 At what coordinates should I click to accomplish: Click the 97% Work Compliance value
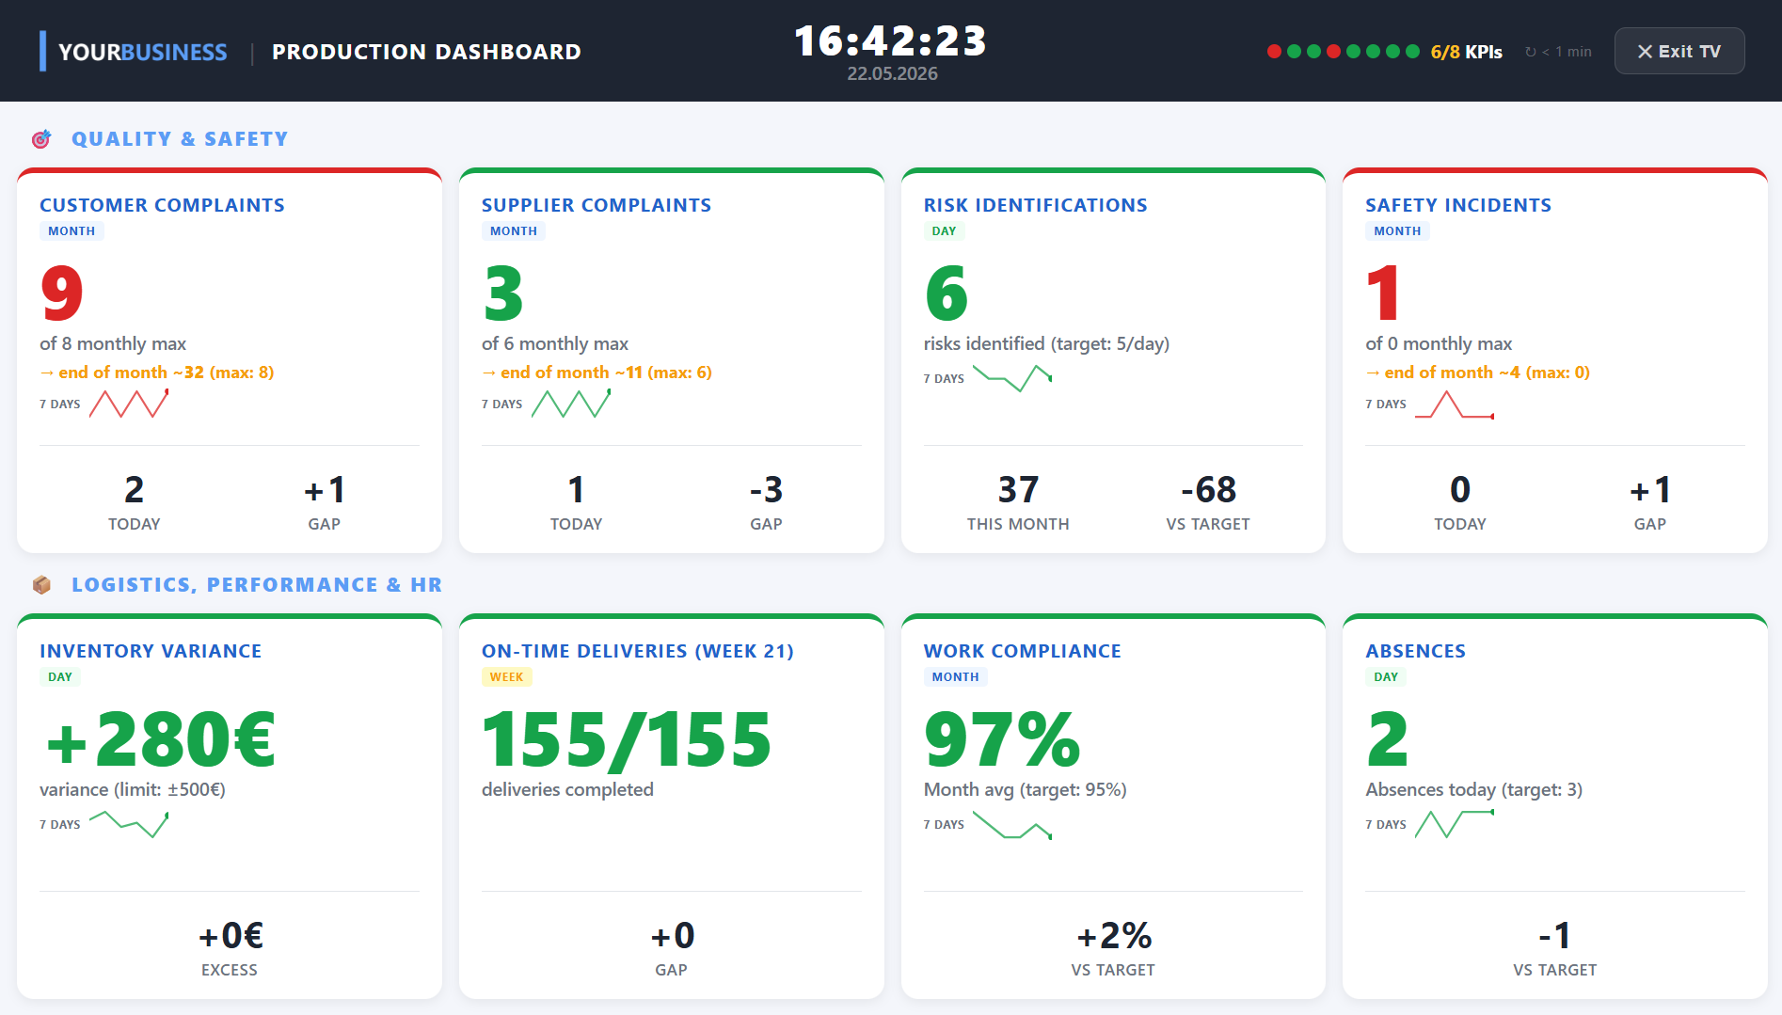tap(1002, 739)
